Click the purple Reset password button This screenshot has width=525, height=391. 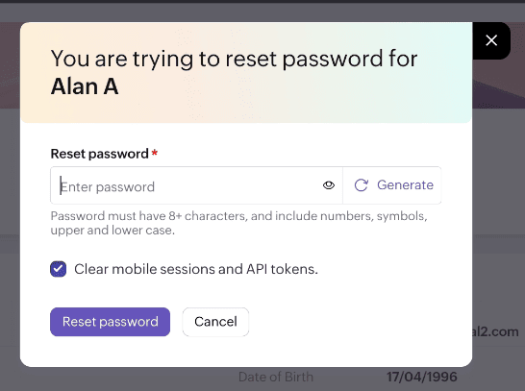tap(111, 322)
